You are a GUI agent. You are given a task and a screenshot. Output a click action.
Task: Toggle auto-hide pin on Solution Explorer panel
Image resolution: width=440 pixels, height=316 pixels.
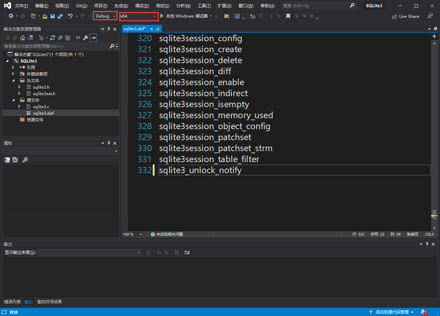click(109, 29)
